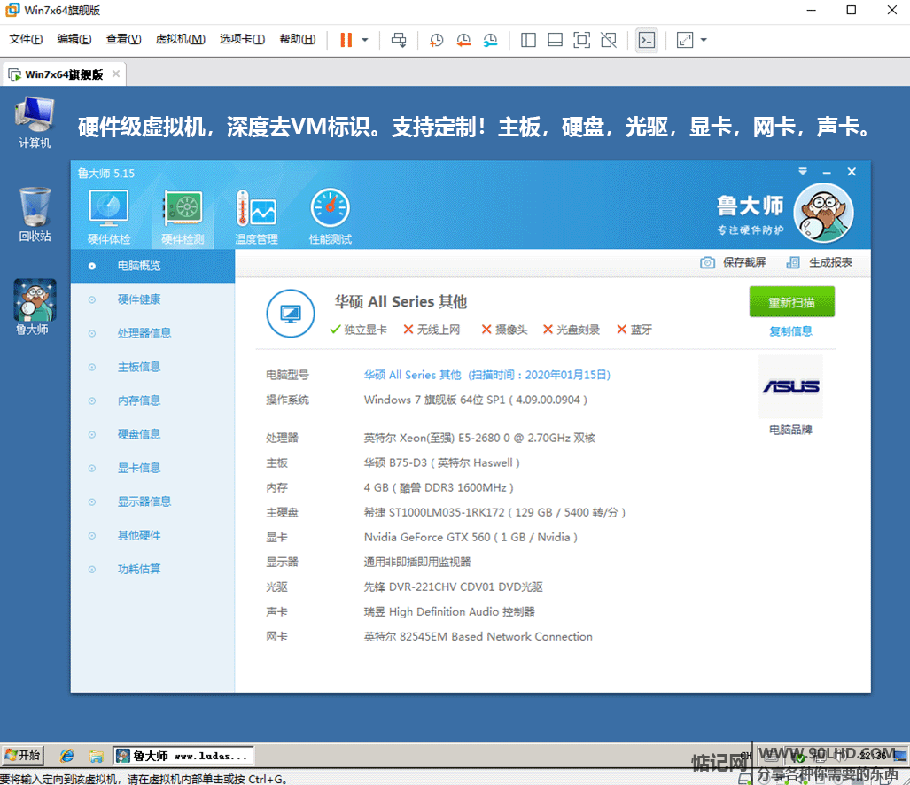Click Send Ctrl+Alt+Del toolbar icon
The image size is (910, 785).
pyautogui.click(x=399, y=40)
